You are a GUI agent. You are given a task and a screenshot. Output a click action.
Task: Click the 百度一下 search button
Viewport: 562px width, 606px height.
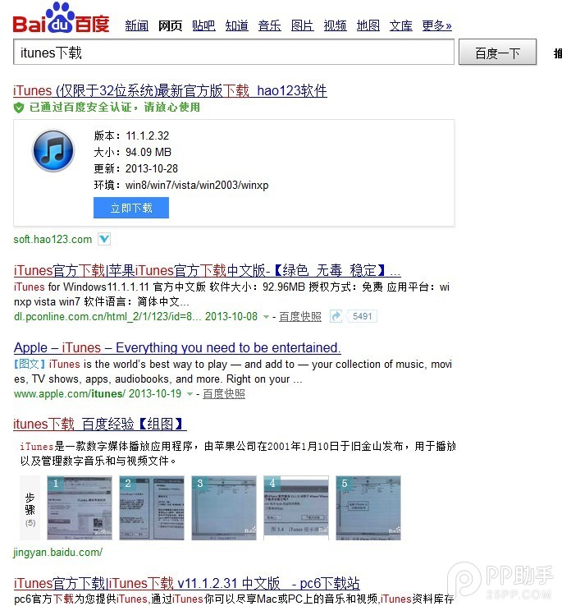[497, 53]
